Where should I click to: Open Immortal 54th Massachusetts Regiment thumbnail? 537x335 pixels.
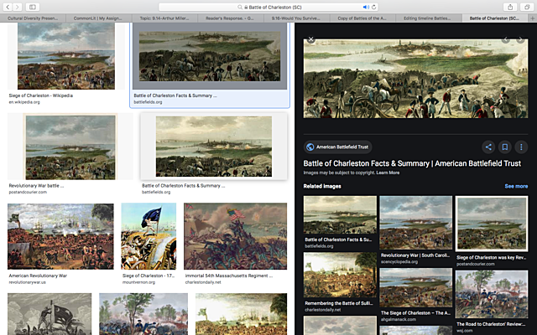click(x=235, y=236)
